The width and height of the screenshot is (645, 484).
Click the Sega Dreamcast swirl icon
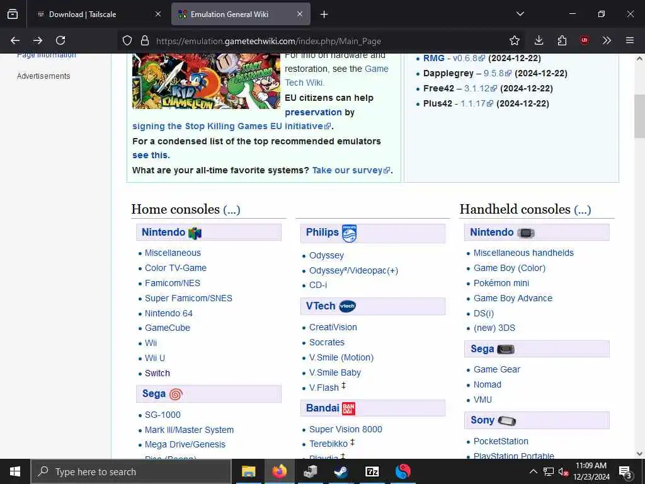(176, 395)
